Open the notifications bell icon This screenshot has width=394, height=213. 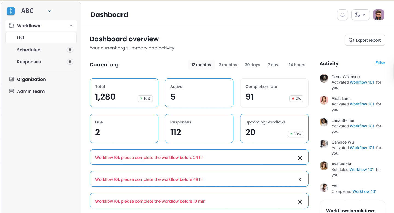tap(342, 15)
